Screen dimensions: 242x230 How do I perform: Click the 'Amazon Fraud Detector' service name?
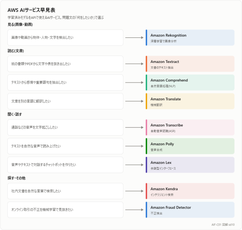[171, 207]
